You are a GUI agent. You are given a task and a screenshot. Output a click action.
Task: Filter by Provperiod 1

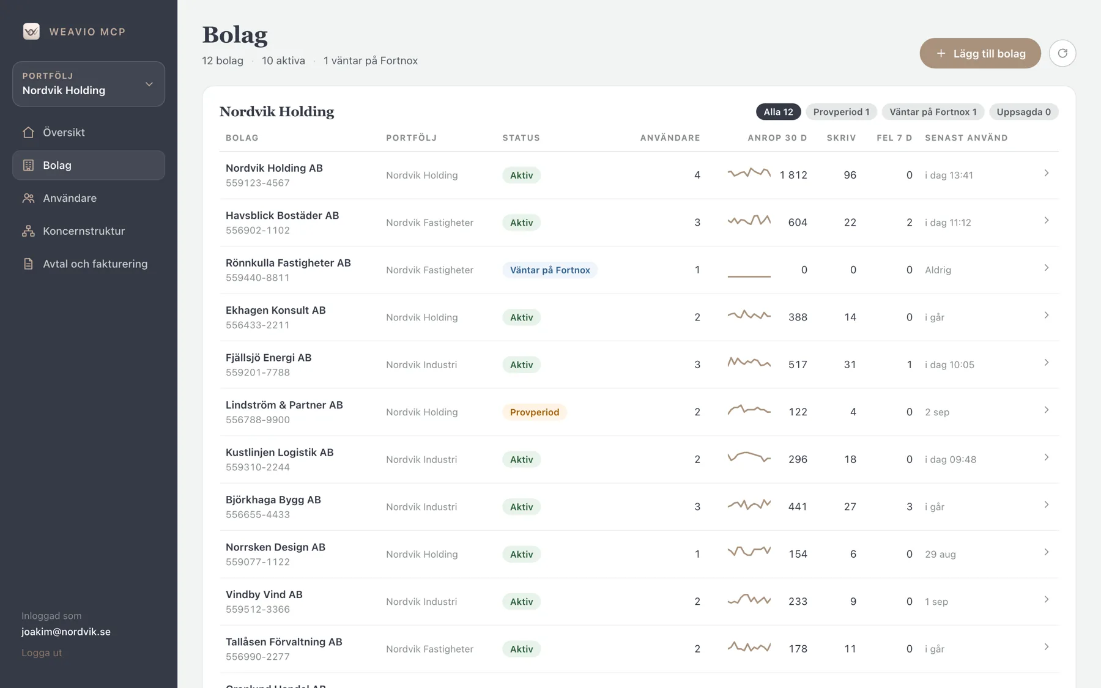click(841, 112)
